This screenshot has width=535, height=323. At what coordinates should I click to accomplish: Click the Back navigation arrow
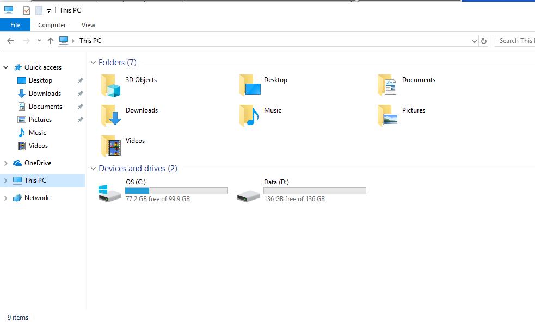click(10, 41)
